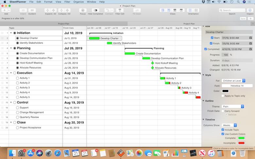Viewport: 255px width, 159px height.
Task: Open the Theme Plain dropdown
Action: coord(233,106)
